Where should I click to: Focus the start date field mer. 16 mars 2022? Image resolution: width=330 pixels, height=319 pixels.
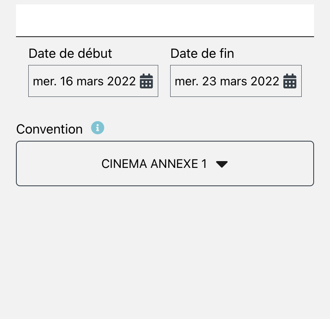click(93, 81)
